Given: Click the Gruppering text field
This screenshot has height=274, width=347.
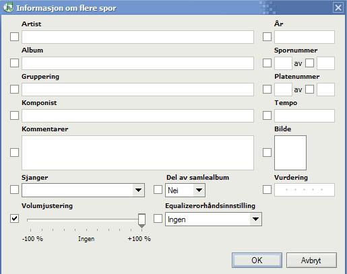Looking at the screenshot, I should pos(137,90).
